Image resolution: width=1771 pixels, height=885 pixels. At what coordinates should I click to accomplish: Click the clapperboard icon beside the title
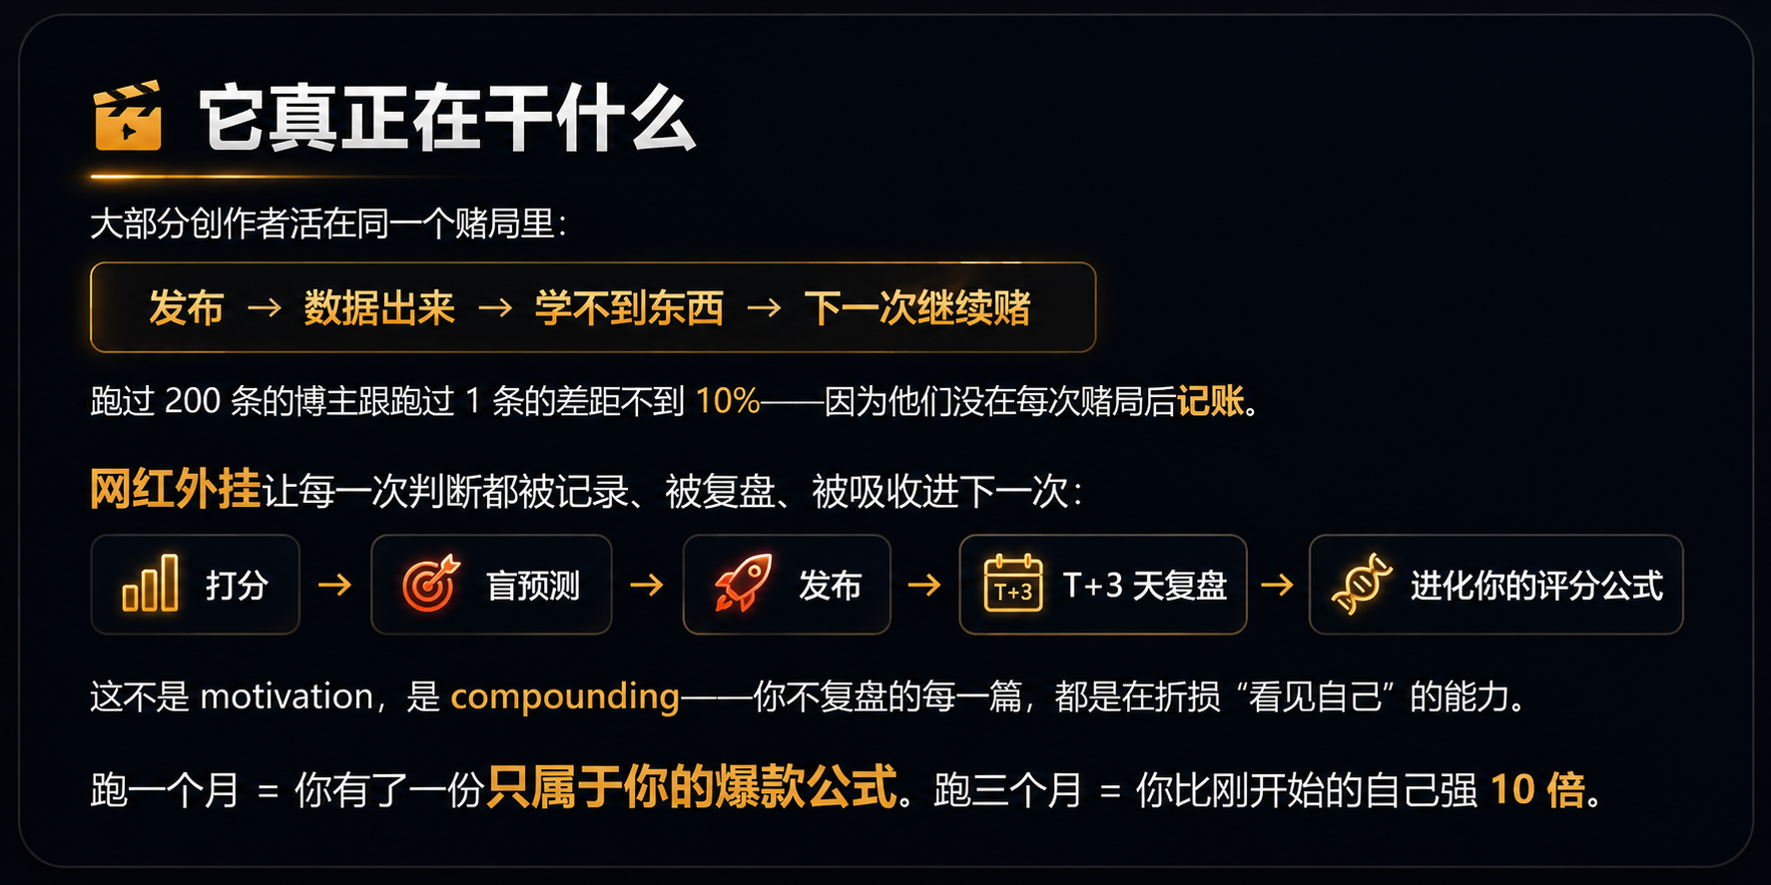tap(127, 116)
